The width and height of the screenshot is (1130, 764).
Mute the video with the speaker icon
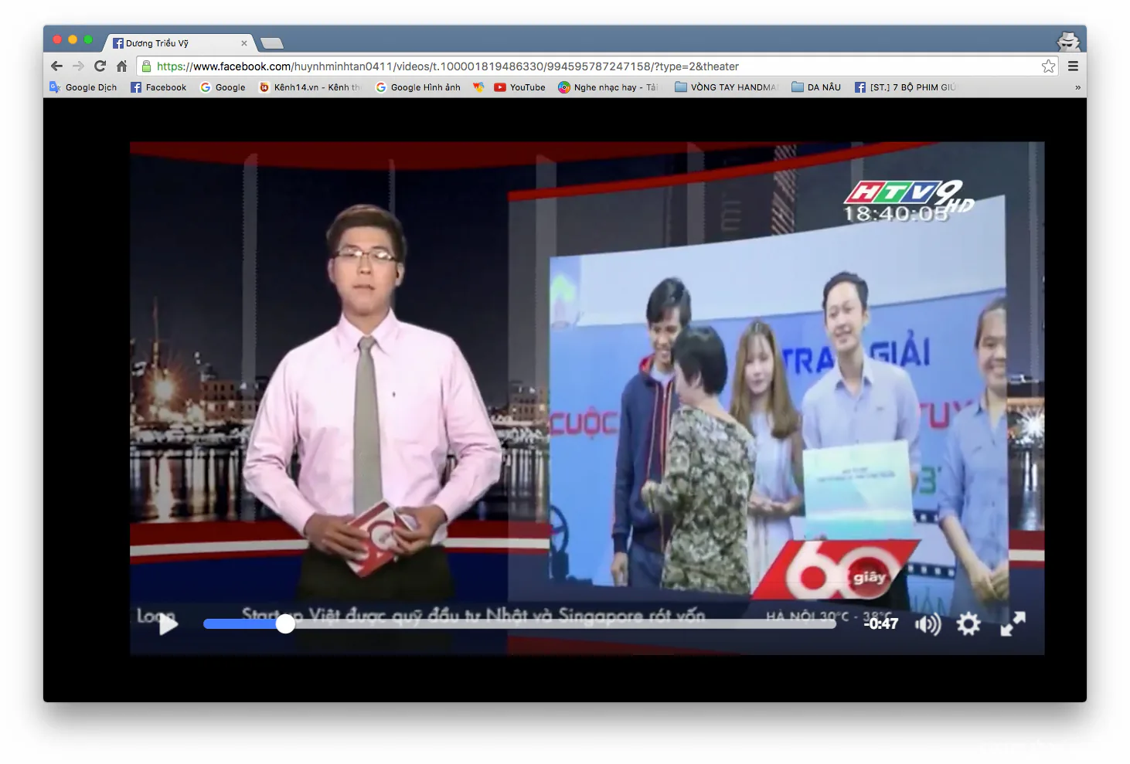pos(927,623)
